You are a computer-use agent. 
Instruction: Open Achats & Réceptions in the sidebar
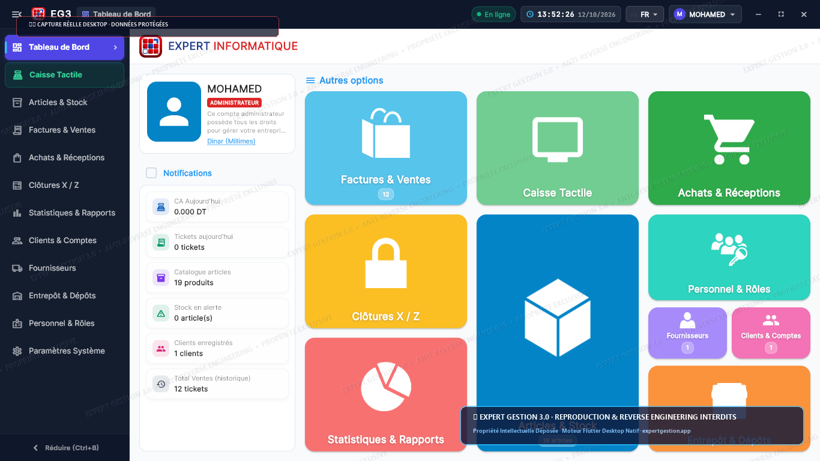pos(65,158)
